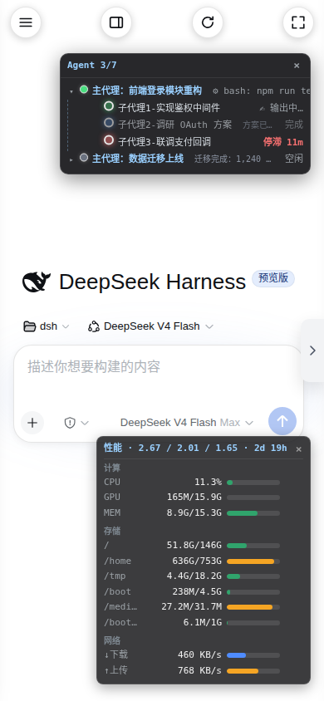Enter fullscreen with the expand icon
324x701 pixels.
pos(298,22)
